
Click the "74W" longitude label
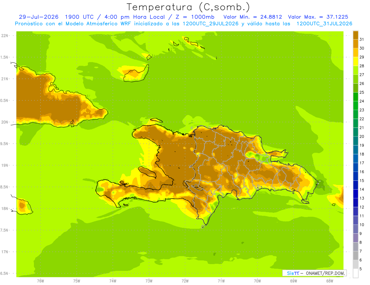pos(113,281)
